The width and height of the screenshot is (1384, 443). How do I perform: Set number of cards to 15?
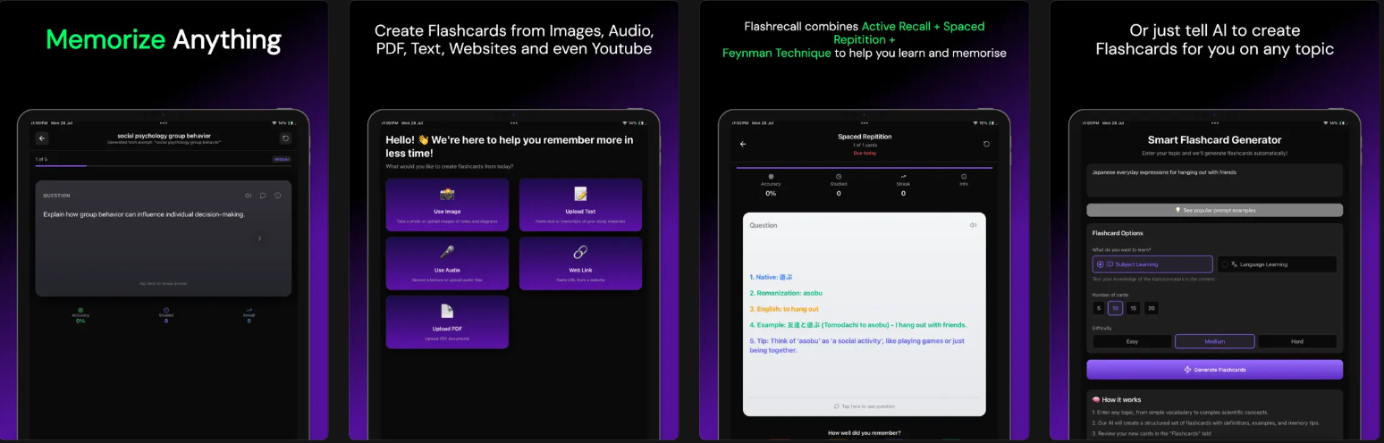click(x=1133, y=308)
